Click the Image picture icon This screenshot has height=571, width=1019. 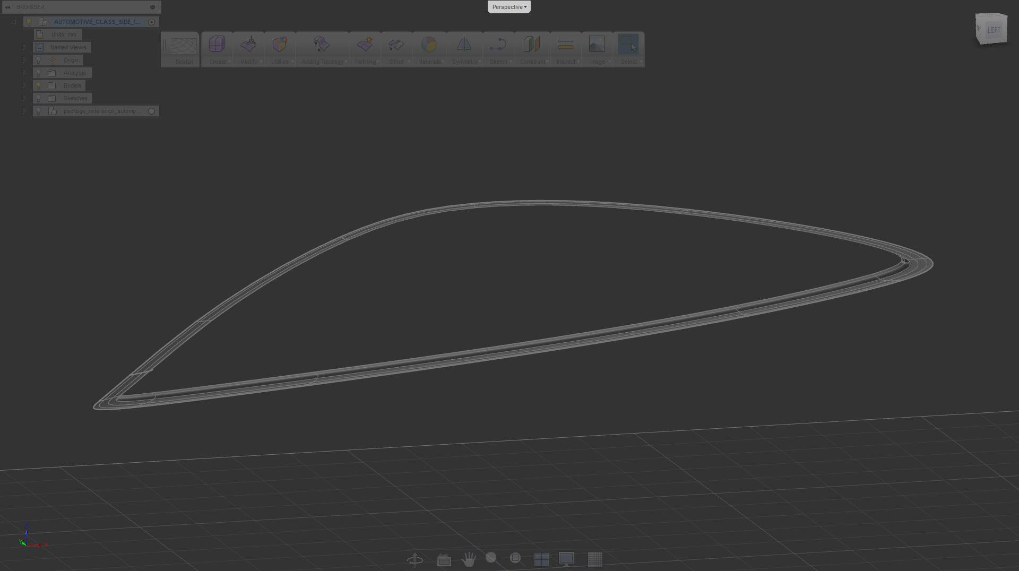[597, 44]
